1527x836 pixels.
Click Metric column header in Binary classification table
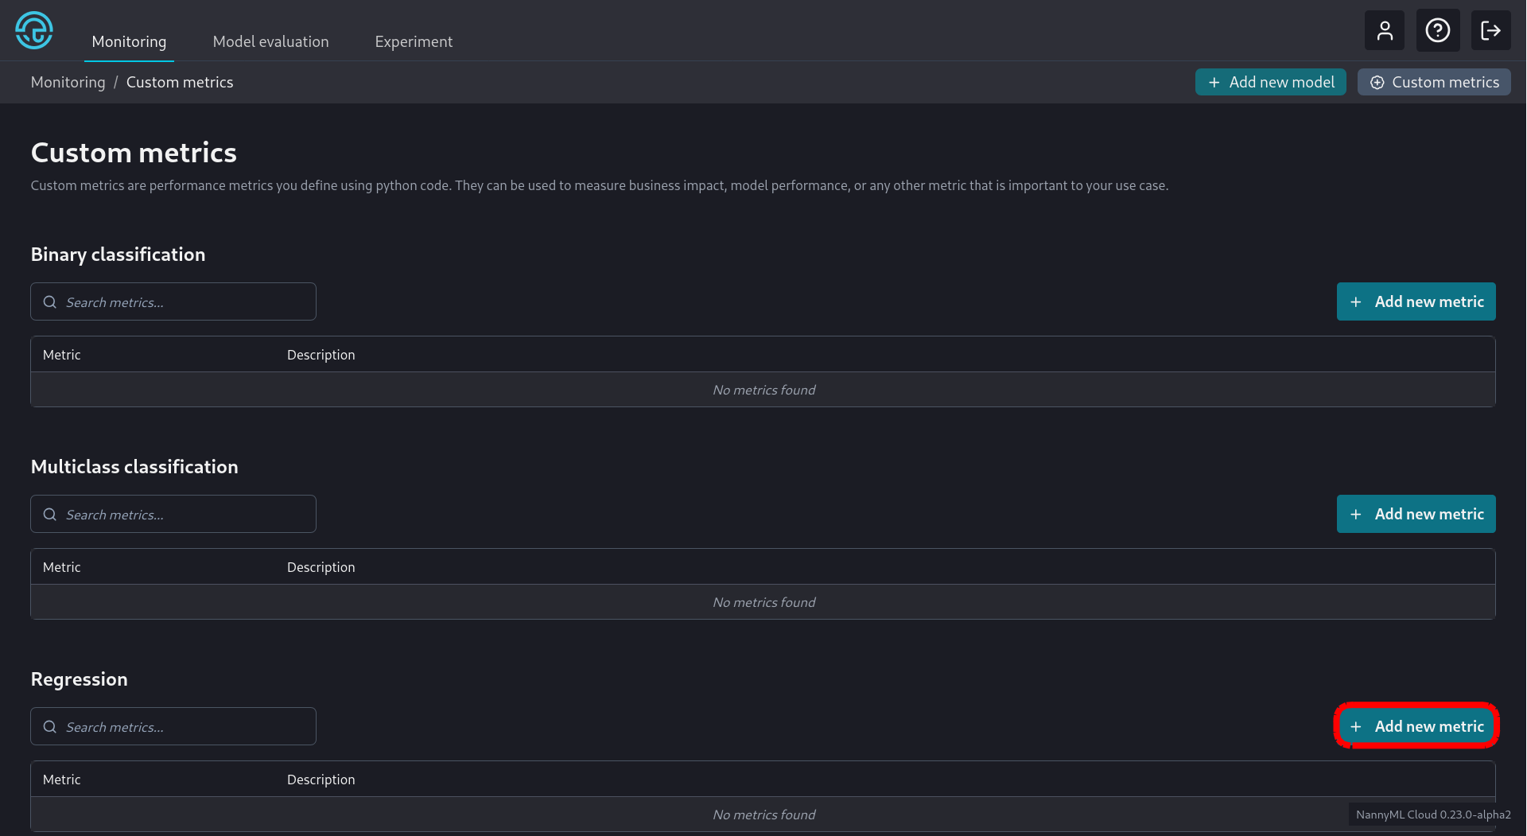click(62, 355)
